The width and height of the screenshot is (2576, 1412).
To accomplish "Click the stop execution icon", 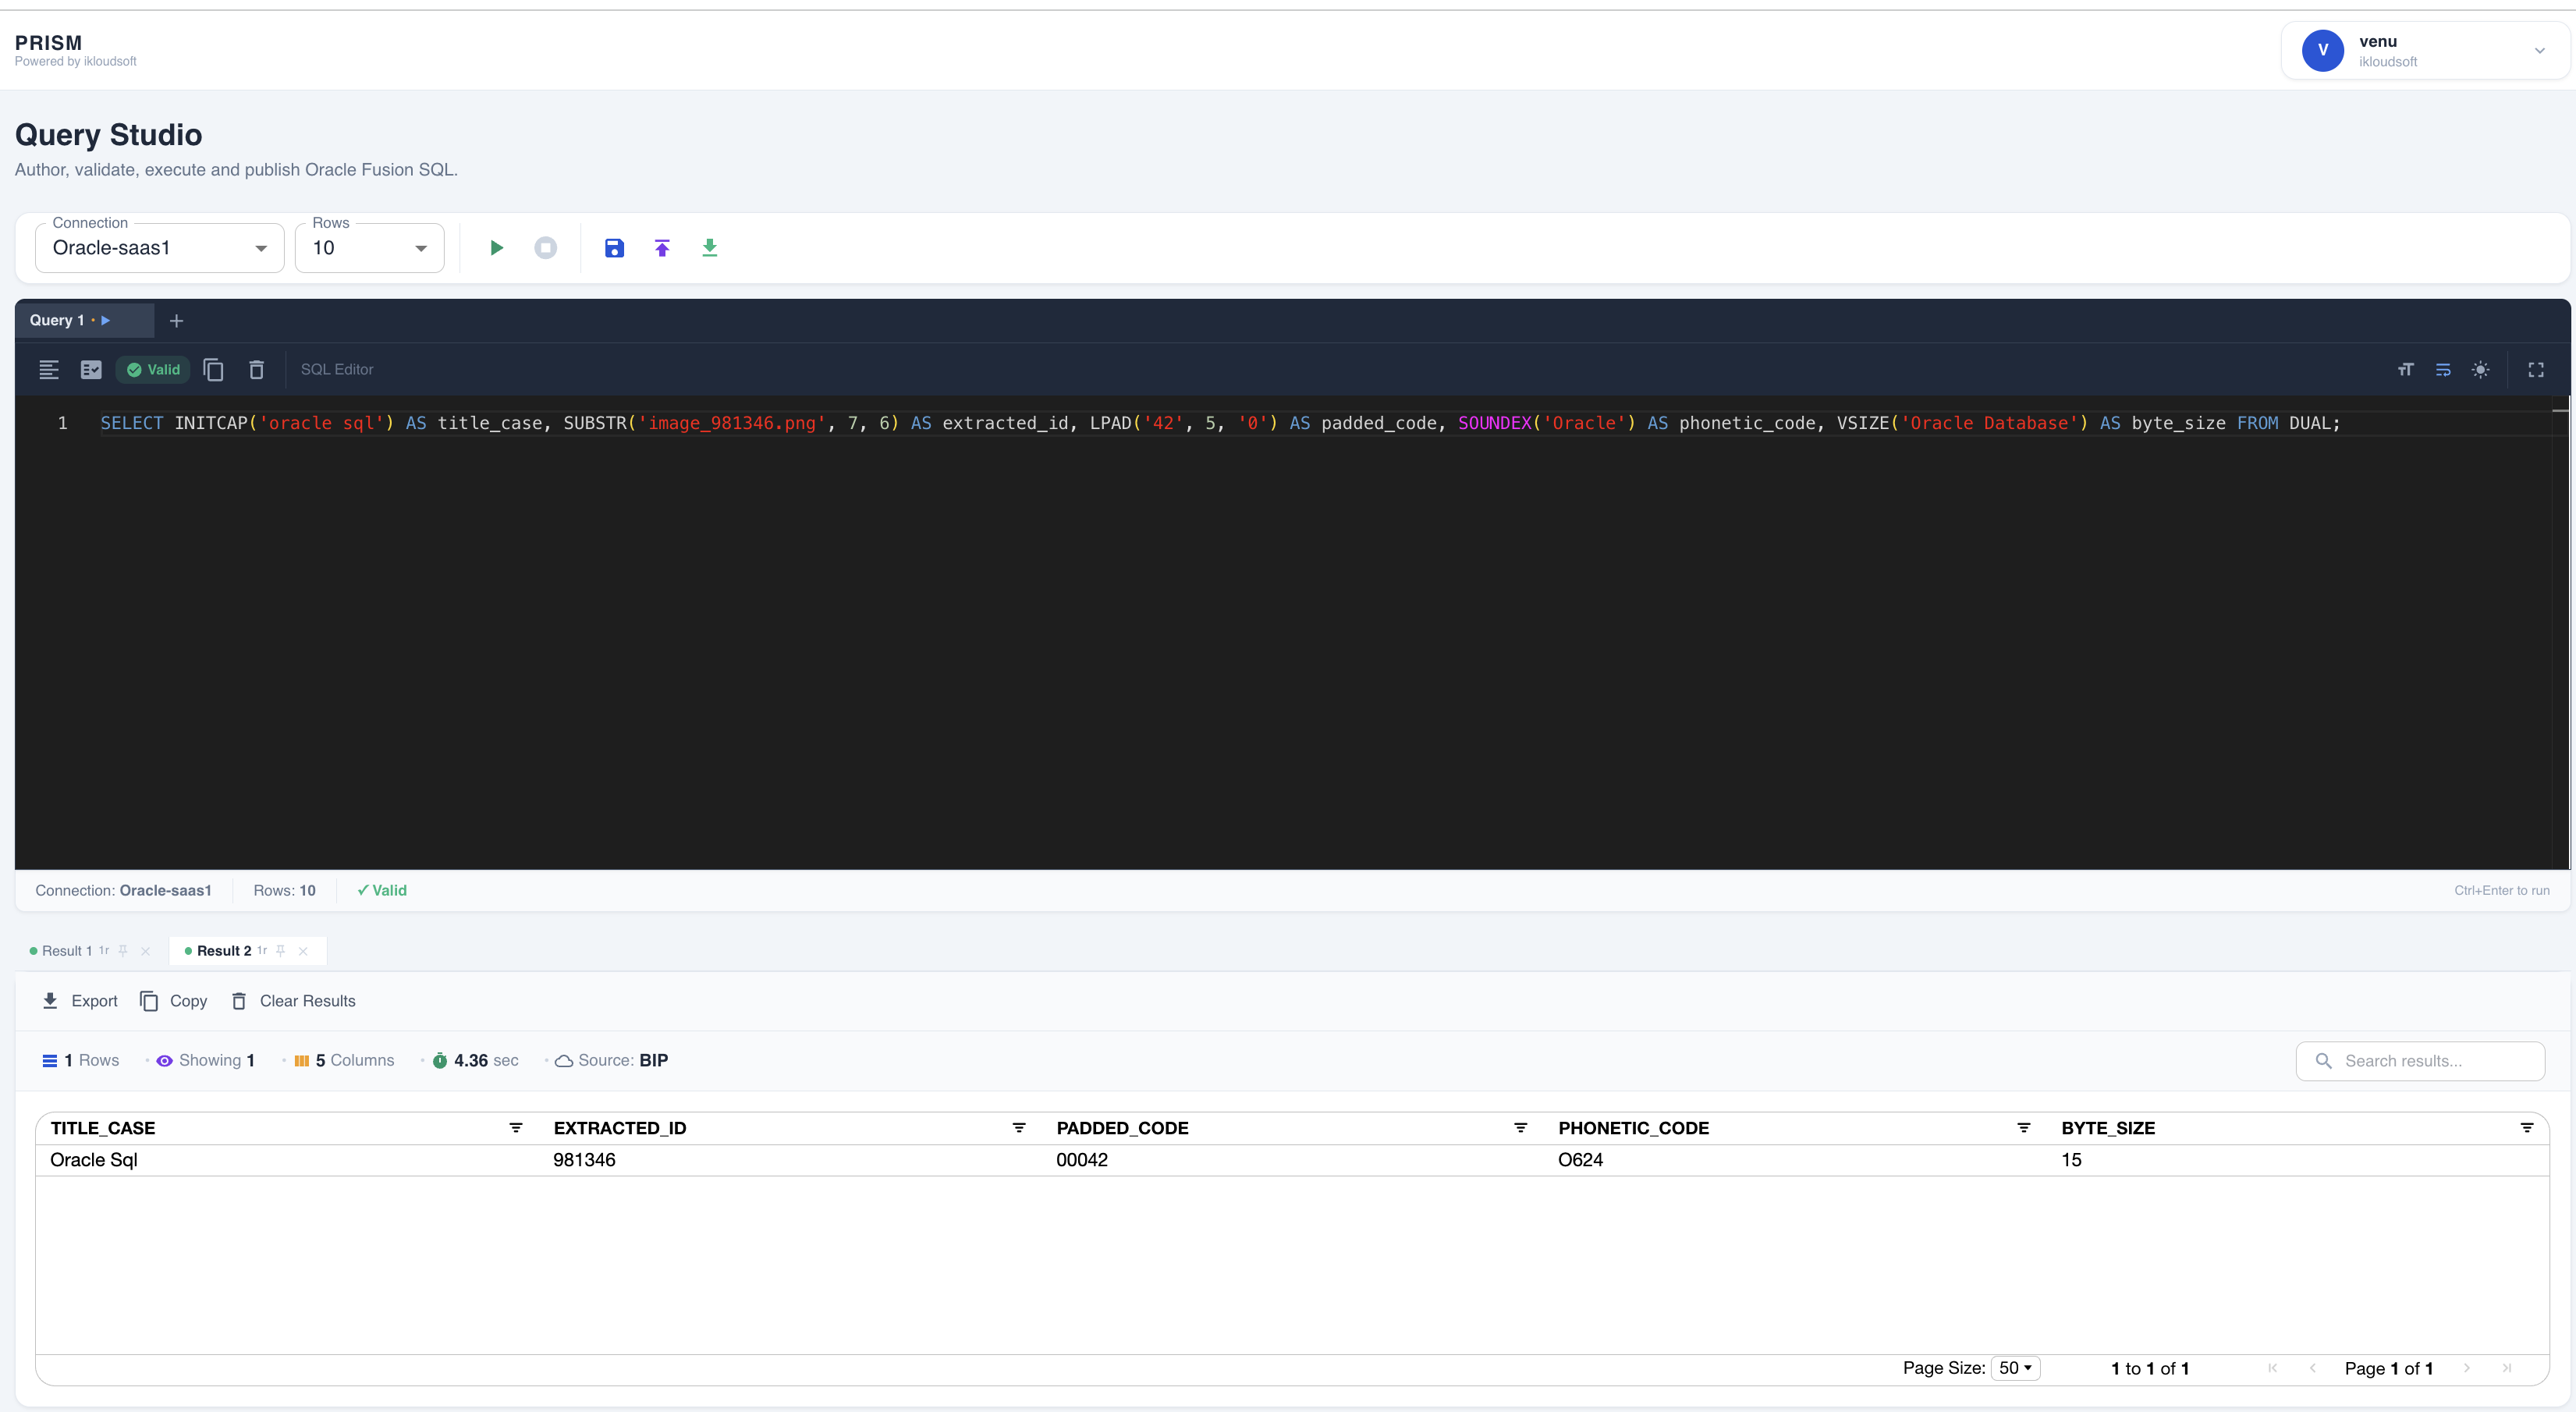I will point(545,248).
